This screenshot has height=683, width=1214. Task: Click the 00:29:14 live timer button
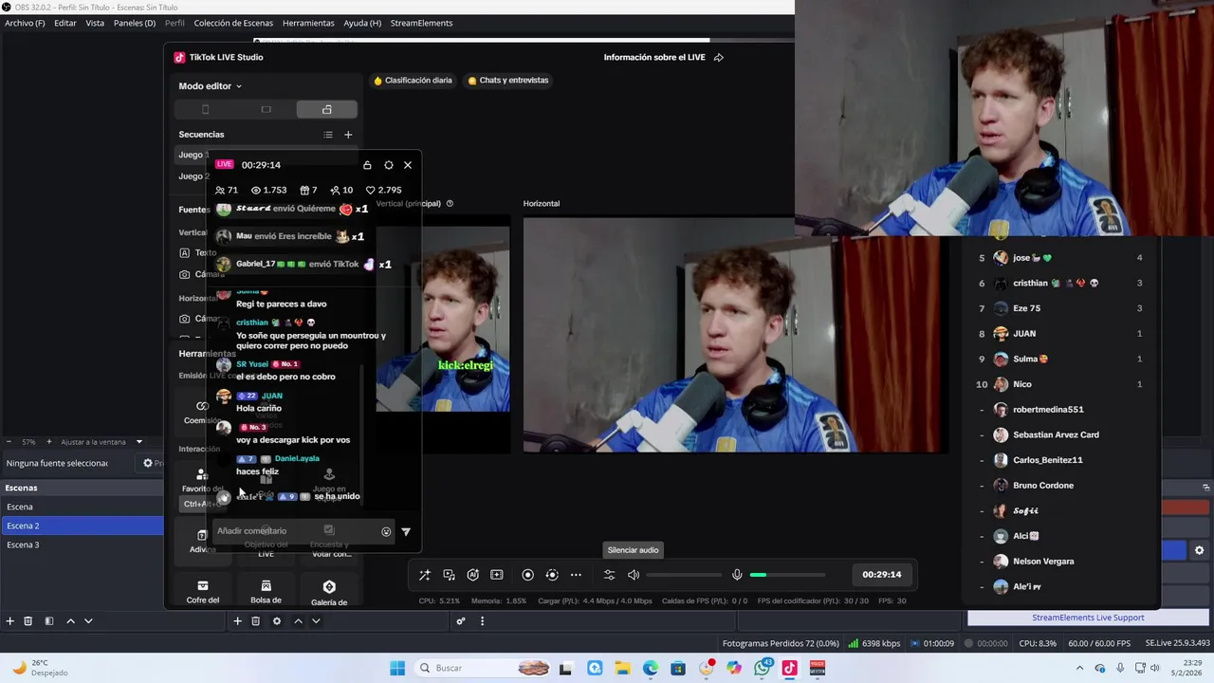(x=882, y=575)
